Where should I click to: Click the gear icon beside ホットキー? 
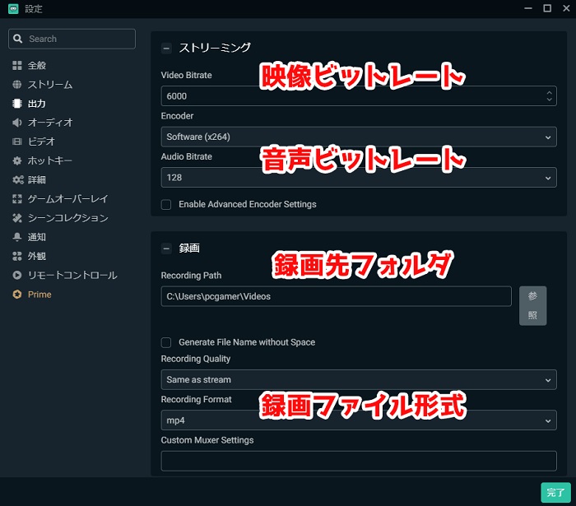17,160
